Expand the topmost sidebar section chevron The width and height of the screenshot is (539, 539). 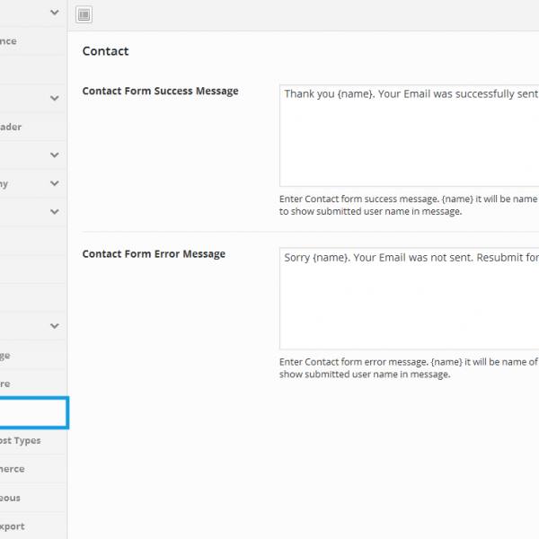pos(55,13)
